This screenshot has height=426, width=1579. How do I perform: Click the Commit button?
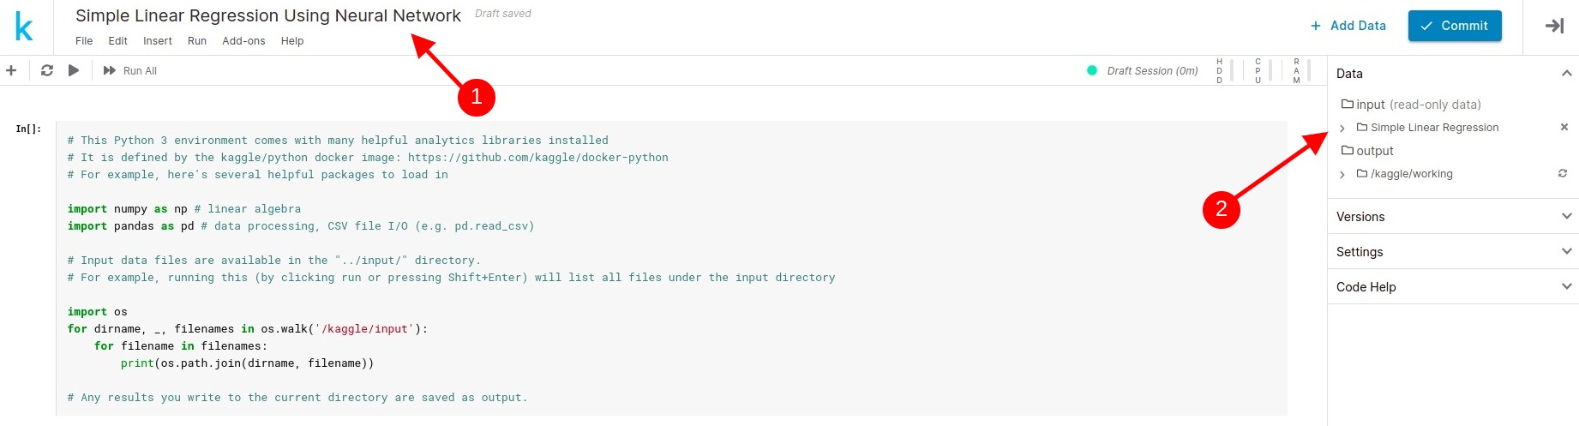(1455, 26)
